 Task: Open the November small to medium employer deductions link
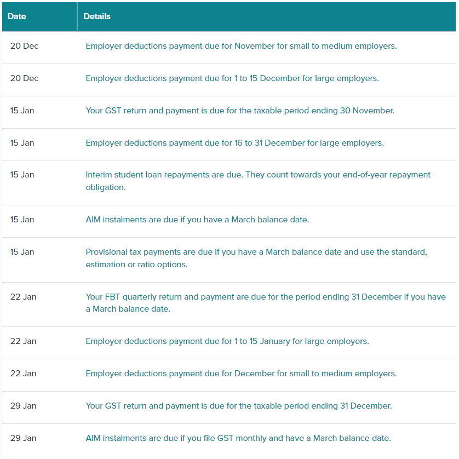click(x=241, y=46)
